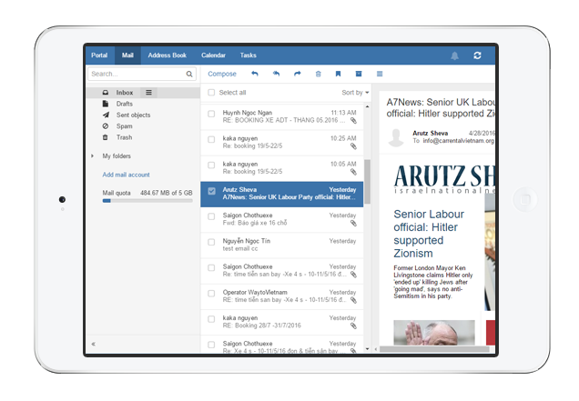
Task: Open Huynh Ngoc Ngan 'BOOKING XE ADT' email
Action: (281, 117)
